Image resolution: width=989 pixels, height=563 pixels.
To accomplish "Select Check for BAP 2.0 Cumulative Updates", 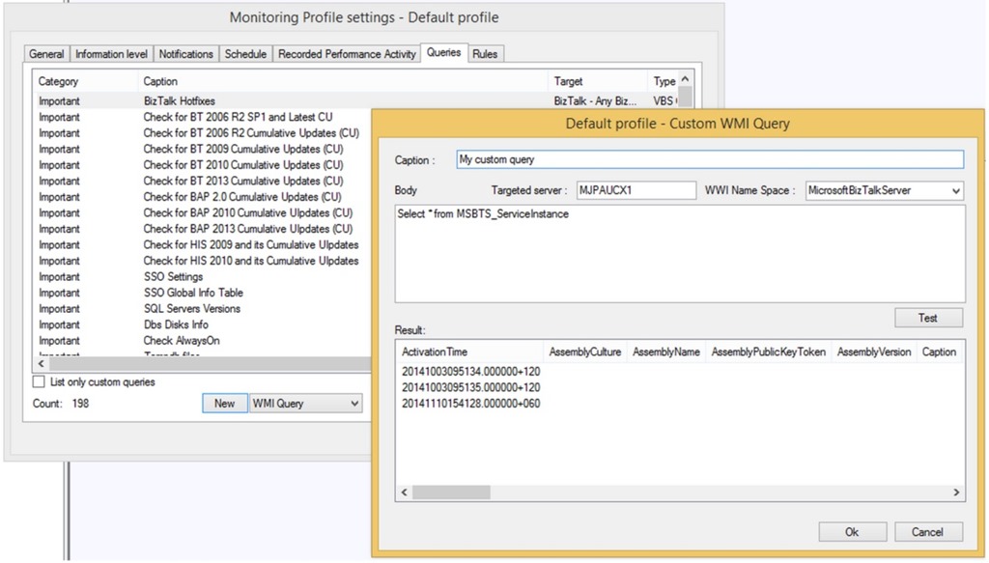I will (x=203, y=197).
